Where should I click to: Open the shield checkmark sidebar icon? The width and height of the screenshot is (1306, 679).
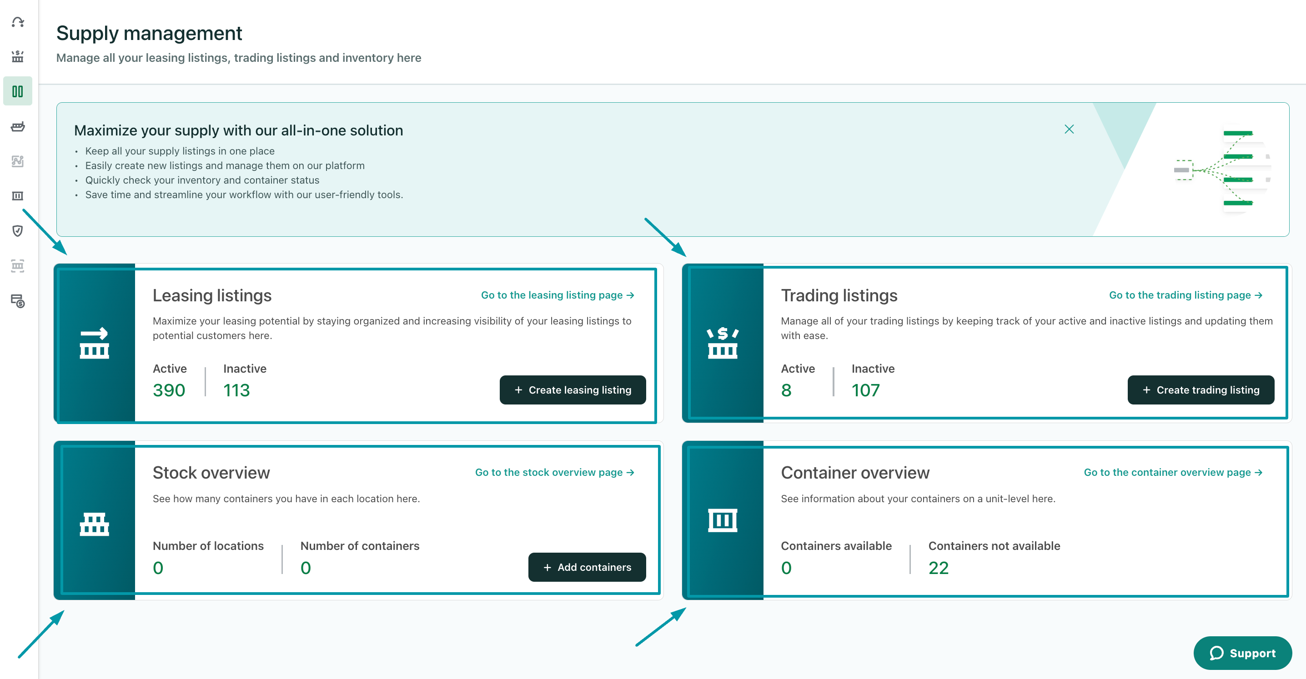coord(18,231)
